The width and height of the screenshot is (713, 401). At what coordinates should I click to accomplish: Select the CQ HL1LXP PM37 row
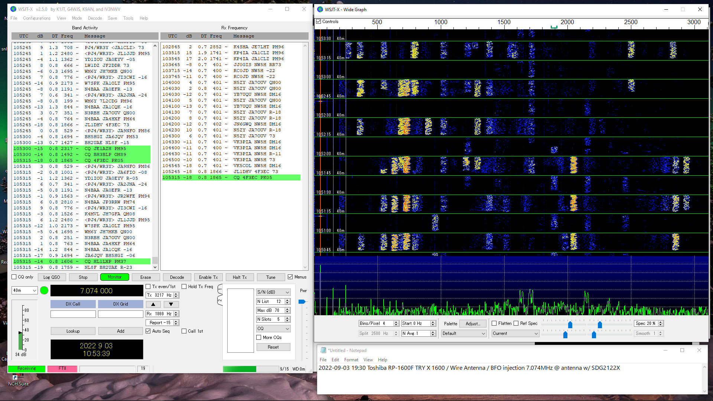click(x=82, y=261)
